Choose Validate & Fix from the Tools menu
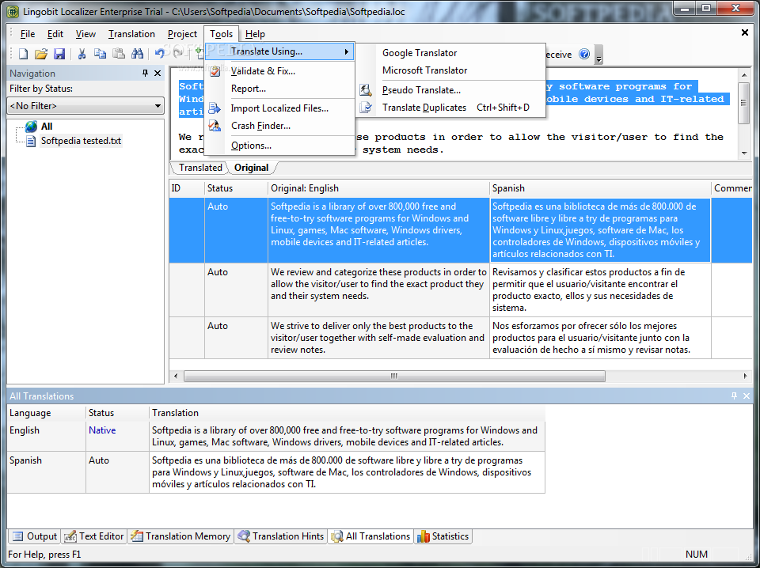The image size is (760, 568). point(280,71)
